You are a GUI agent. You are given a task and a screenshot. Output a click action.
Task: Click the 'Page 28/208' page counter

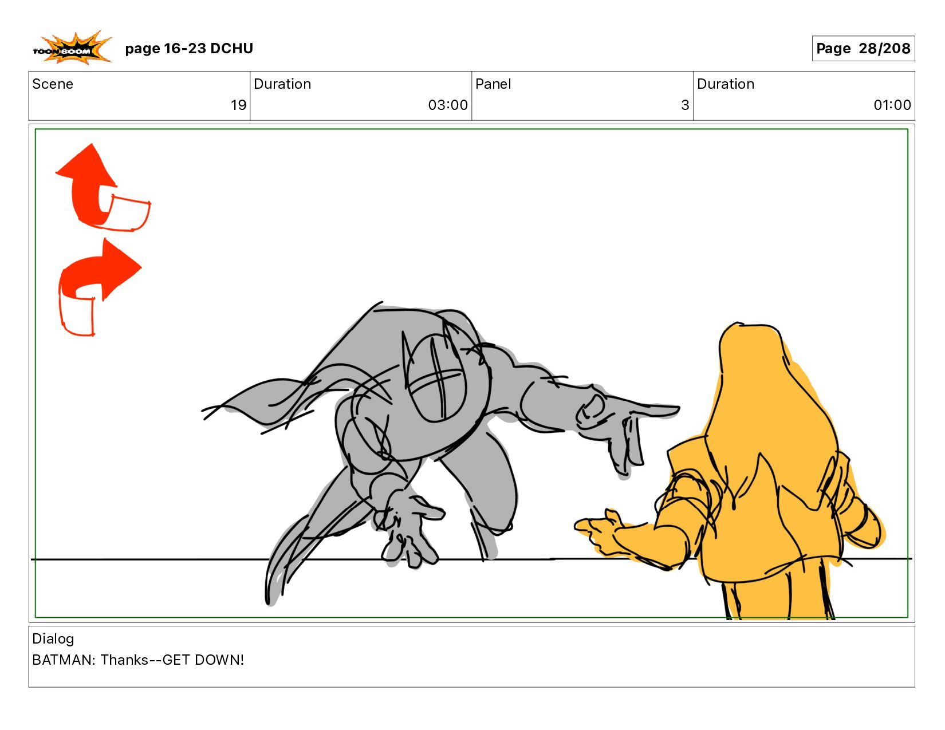[863, 49]
